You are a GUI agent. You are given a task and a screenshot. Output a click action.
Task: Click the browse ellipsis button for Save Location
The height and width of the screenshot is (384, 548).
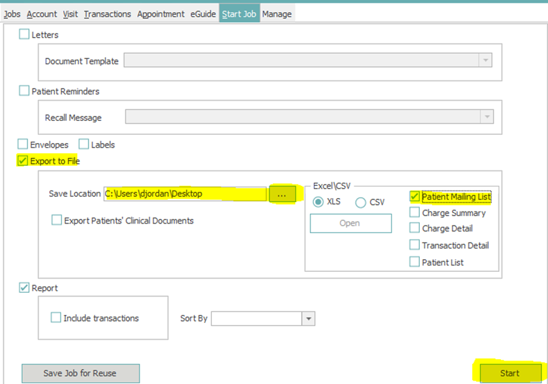pos(282,194)
